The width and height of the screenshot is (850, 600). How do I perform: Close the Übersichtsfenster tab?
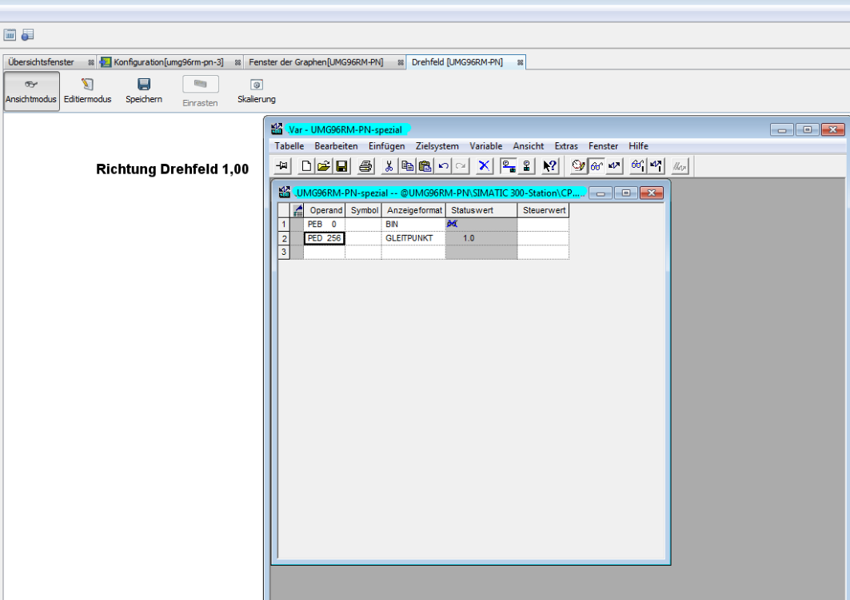coord(91,62)
